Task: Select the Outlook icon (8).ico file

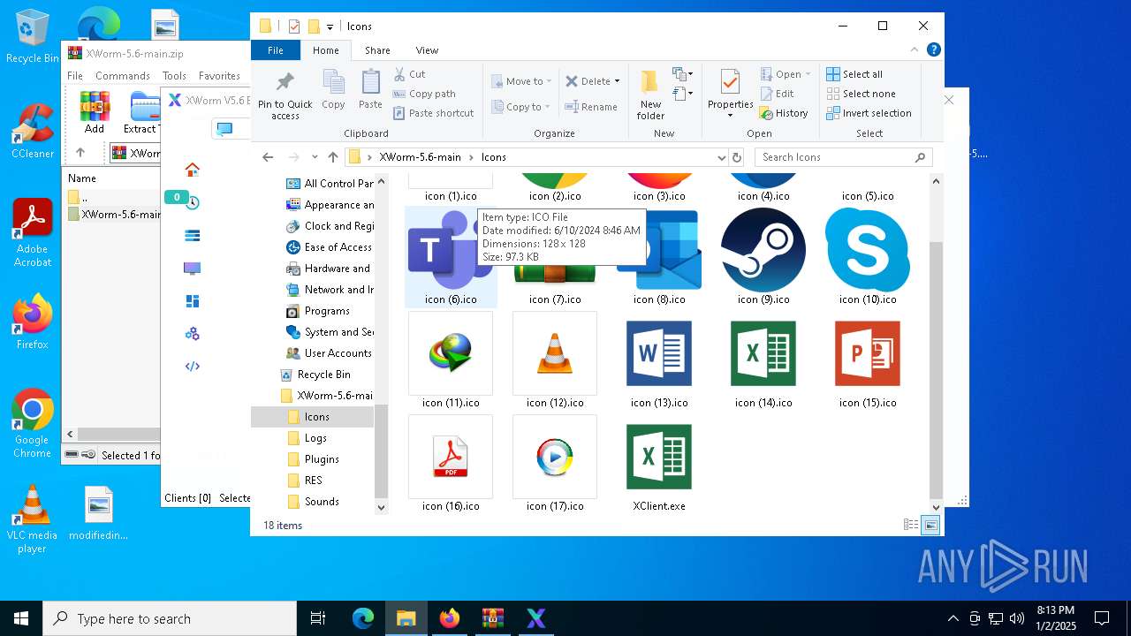Action: coord(659,258)
